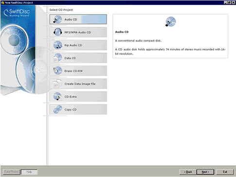236x177 pixels.
Task: Choose the MP3/WMA Audio CD project label
Action: (77, 32)
